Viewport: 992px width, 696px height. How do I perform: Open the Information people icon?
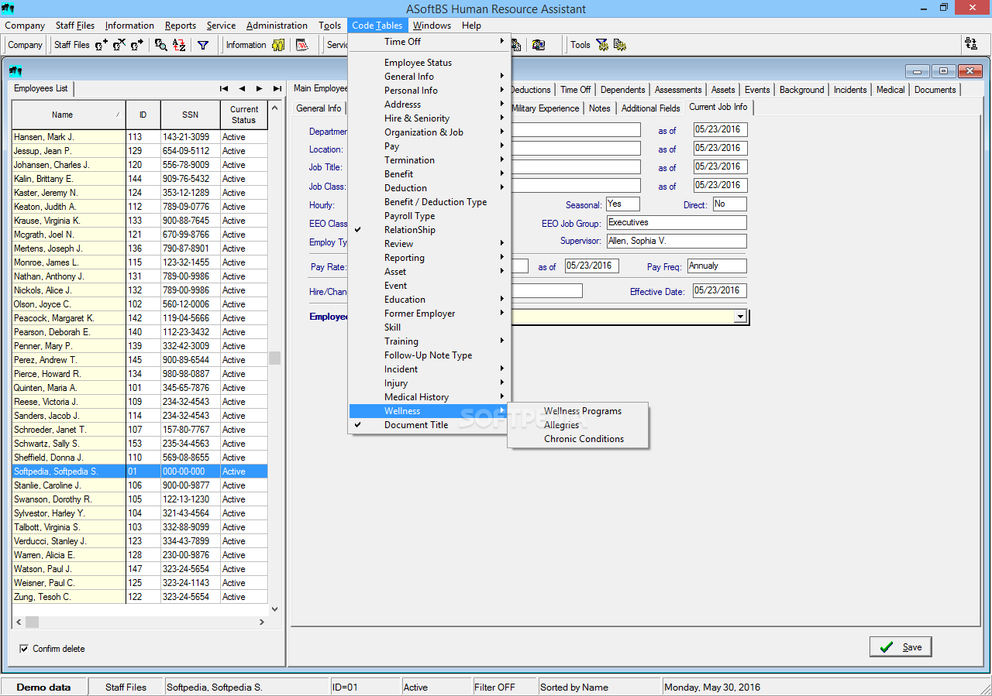[278, 45]
